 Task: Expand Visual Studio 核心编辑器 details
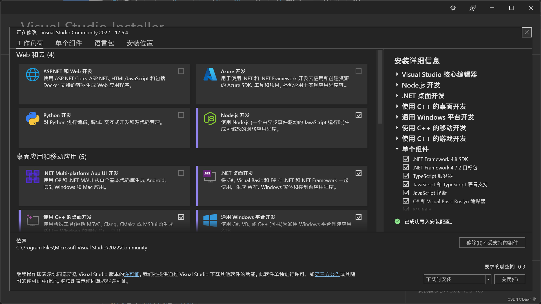(x=397, y=74)
